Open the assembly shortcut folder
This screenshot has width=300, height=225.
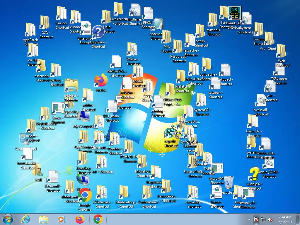pyautogui.click(x=41, y=66)
